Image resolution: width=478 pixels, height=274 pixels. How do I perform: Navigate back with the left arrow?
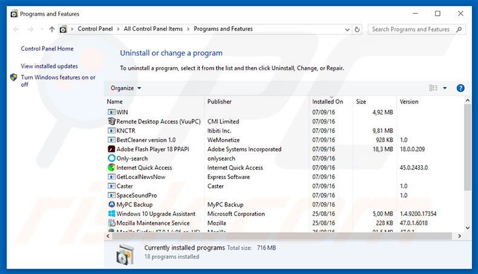click(16, 29)
